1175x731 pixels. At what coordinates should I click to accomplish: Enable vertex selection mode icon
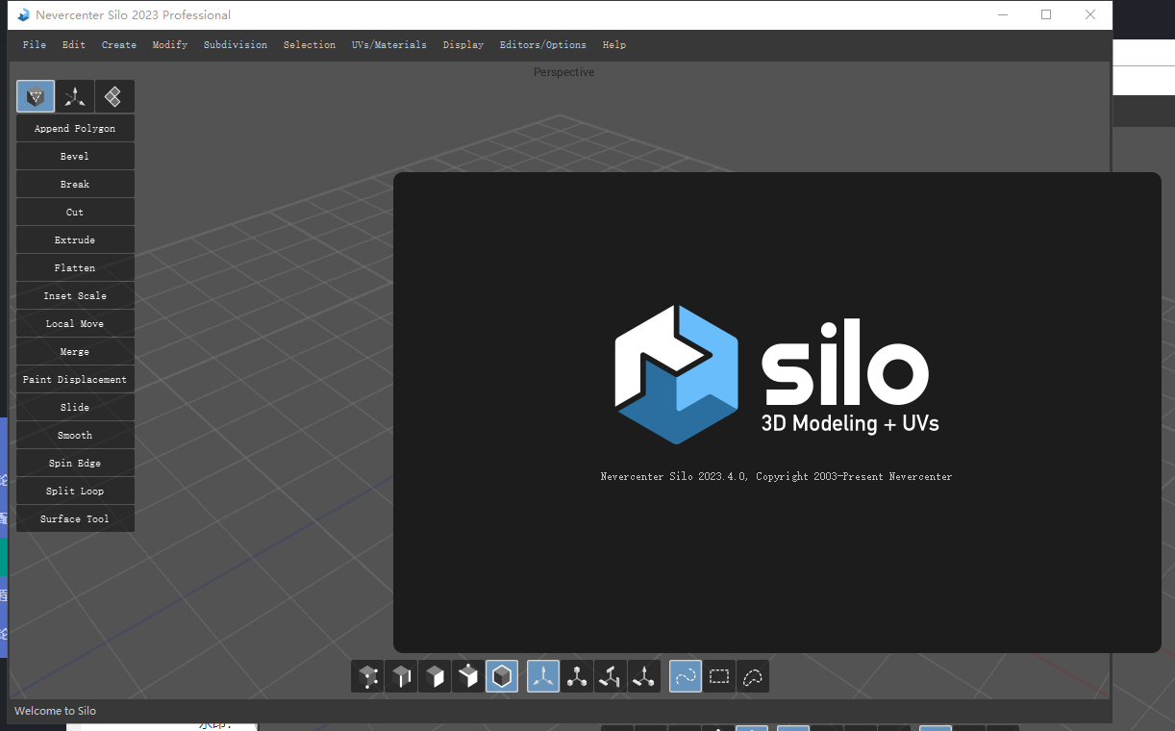point(367,676)
